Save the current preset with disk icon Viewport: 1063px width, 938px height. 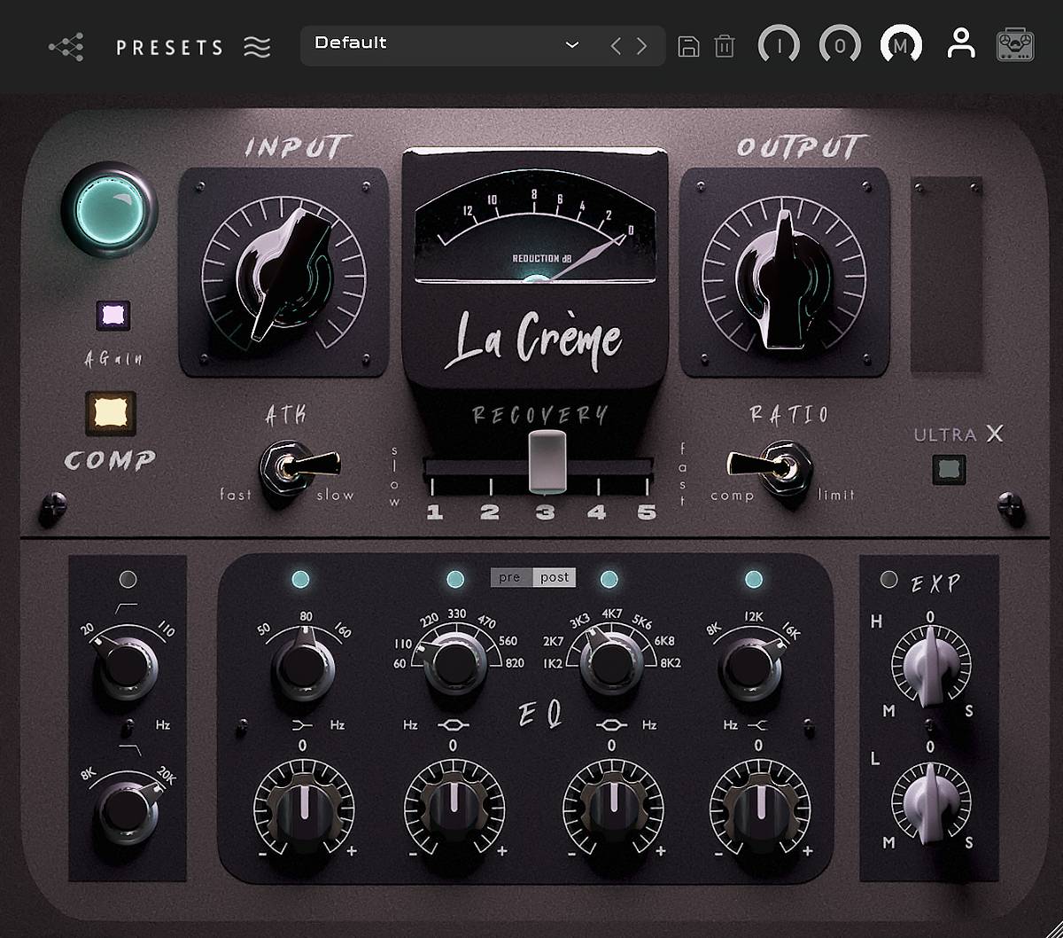pyautogui.click(x=688, y=46)
